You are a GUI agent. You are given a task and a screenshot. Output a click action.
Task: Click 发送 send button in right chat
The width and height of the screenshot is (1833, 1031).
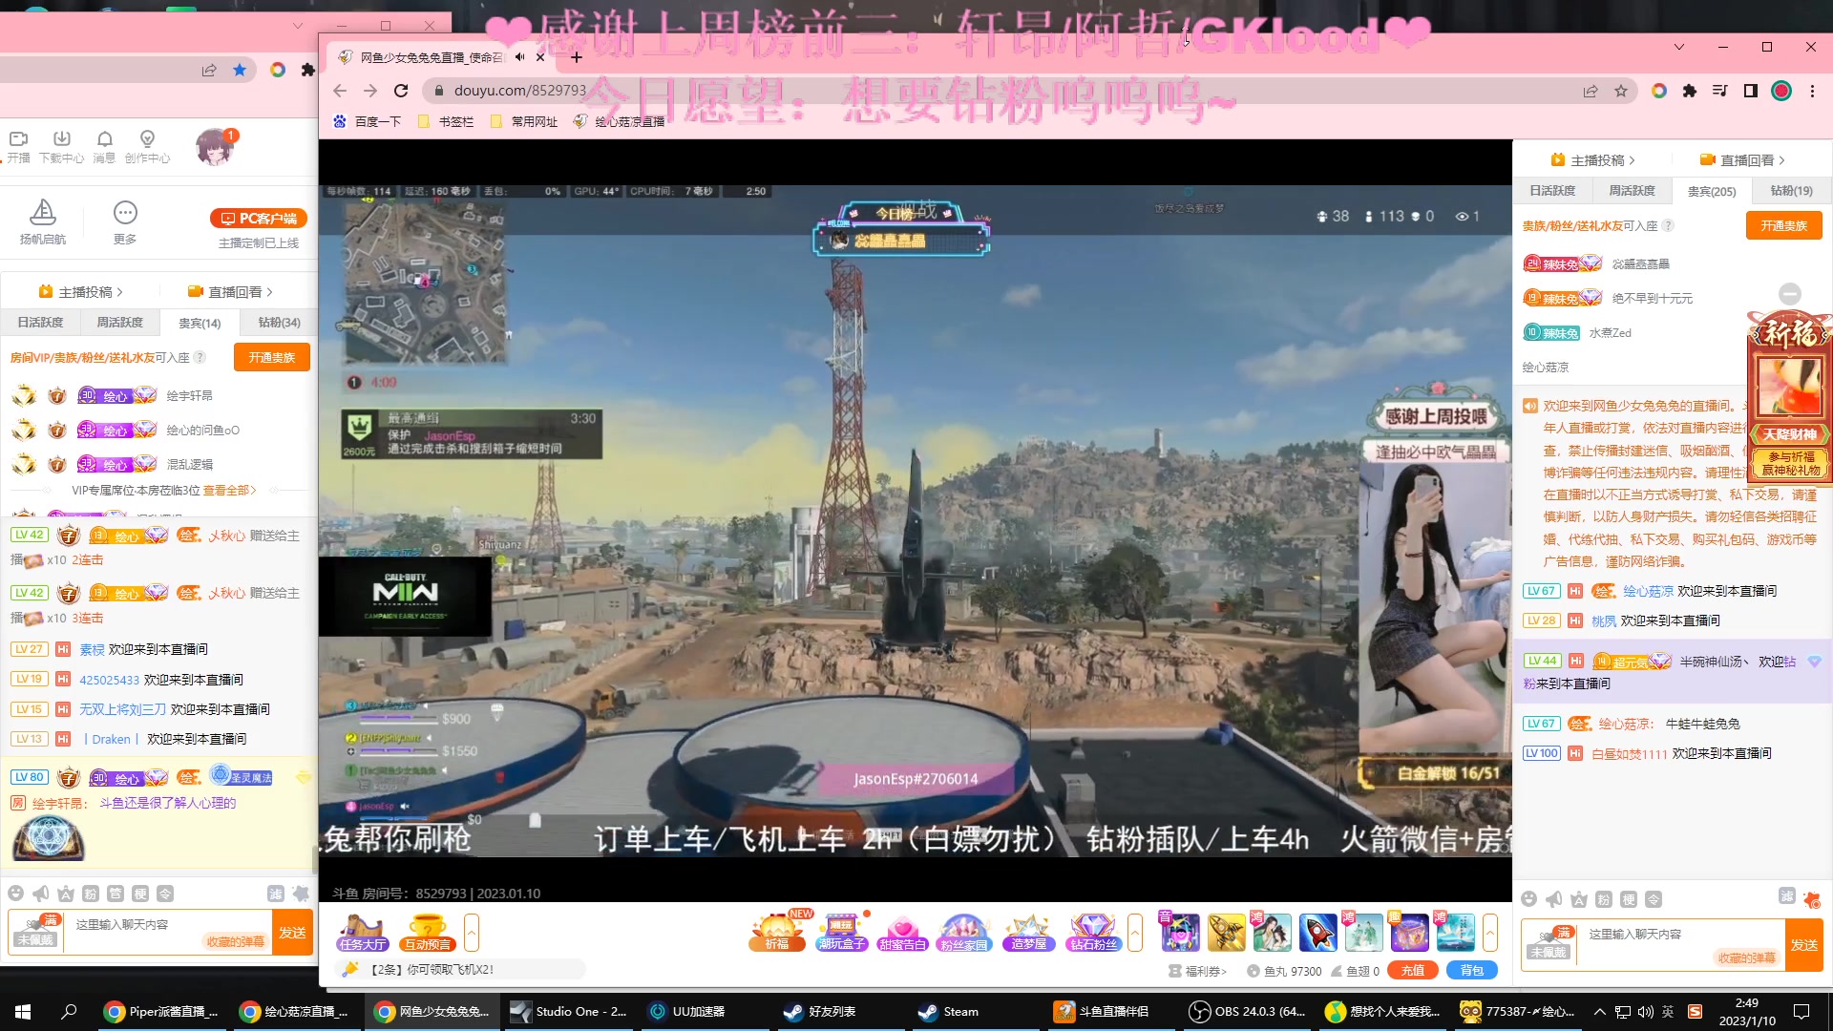coord(1804,945)
